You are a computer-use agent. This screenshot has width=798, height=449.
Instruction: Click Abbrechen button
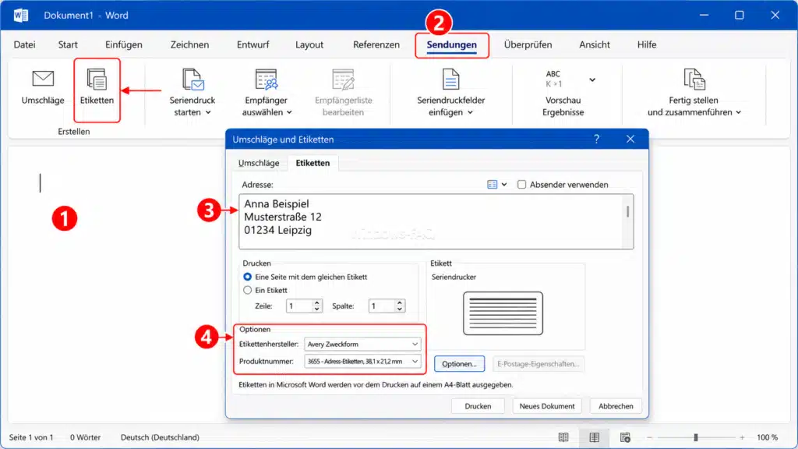[616, 406]
